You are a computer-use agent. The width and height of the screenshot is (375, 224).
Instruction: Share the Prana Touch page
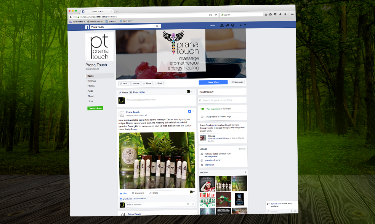click(x=147, y=83)
